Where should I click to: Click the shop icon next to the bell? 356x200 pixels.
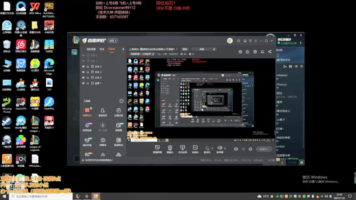click(x=255, y=52)
